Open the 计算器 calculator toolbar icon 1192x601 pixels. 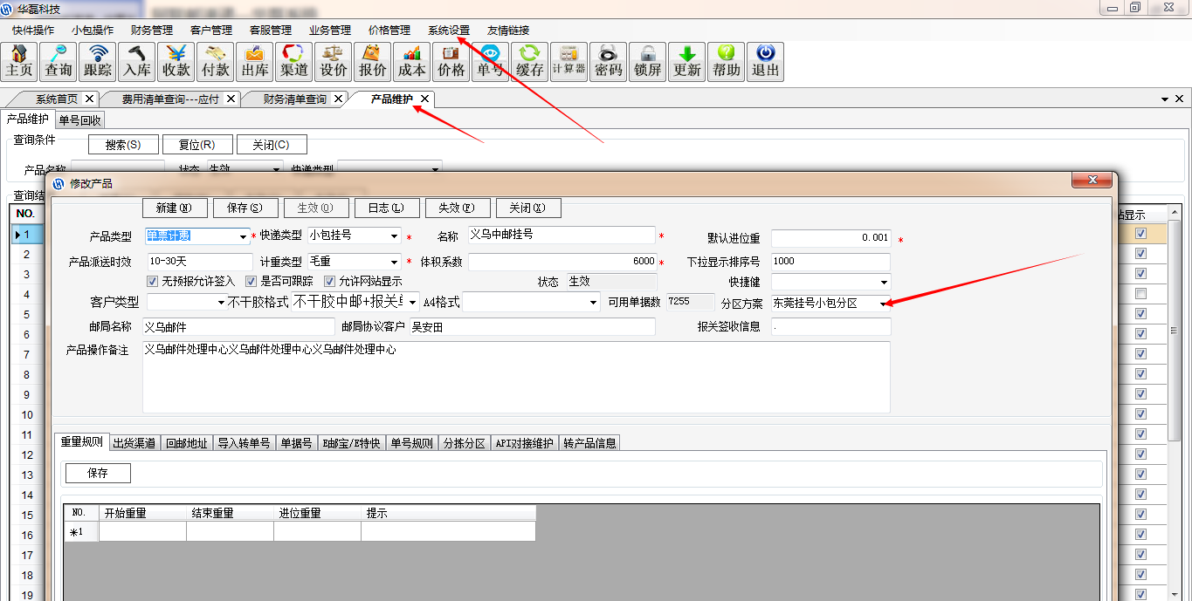click(568, 62)
